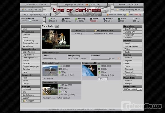
Task: Open Militär menu item
Action: click(x=31, y=37)
